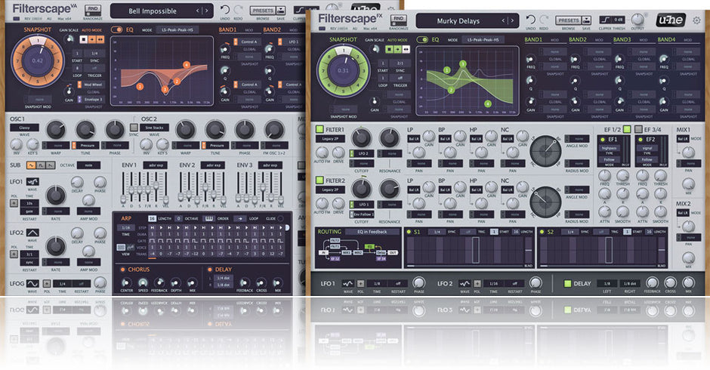This screenshot has width=710, height=370.
Task: Toggle FILTER1 green enable square
Action: tap(319, 129)
